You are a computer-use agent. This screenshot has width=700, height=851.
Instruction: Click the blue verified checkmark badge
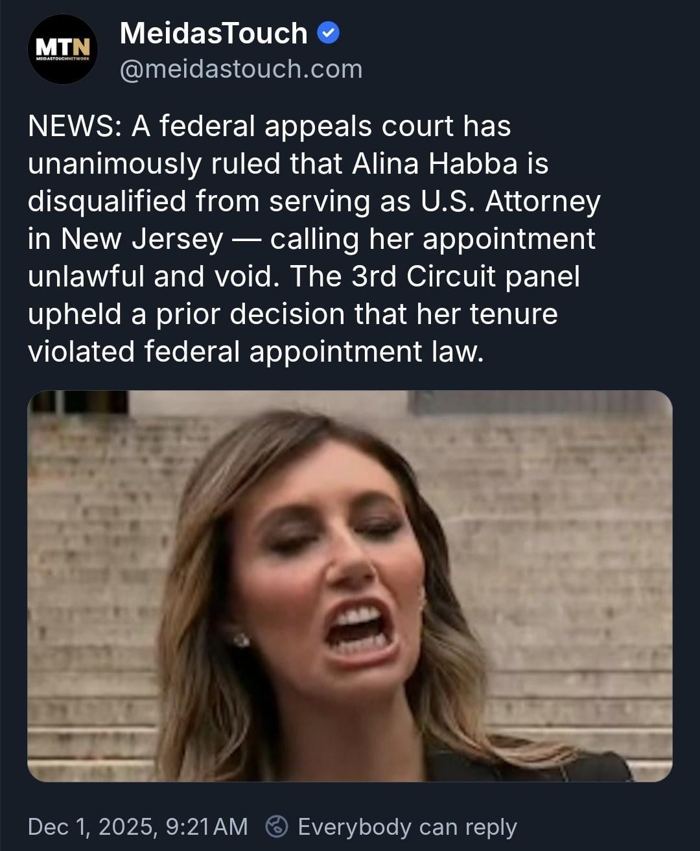[329, 33]
